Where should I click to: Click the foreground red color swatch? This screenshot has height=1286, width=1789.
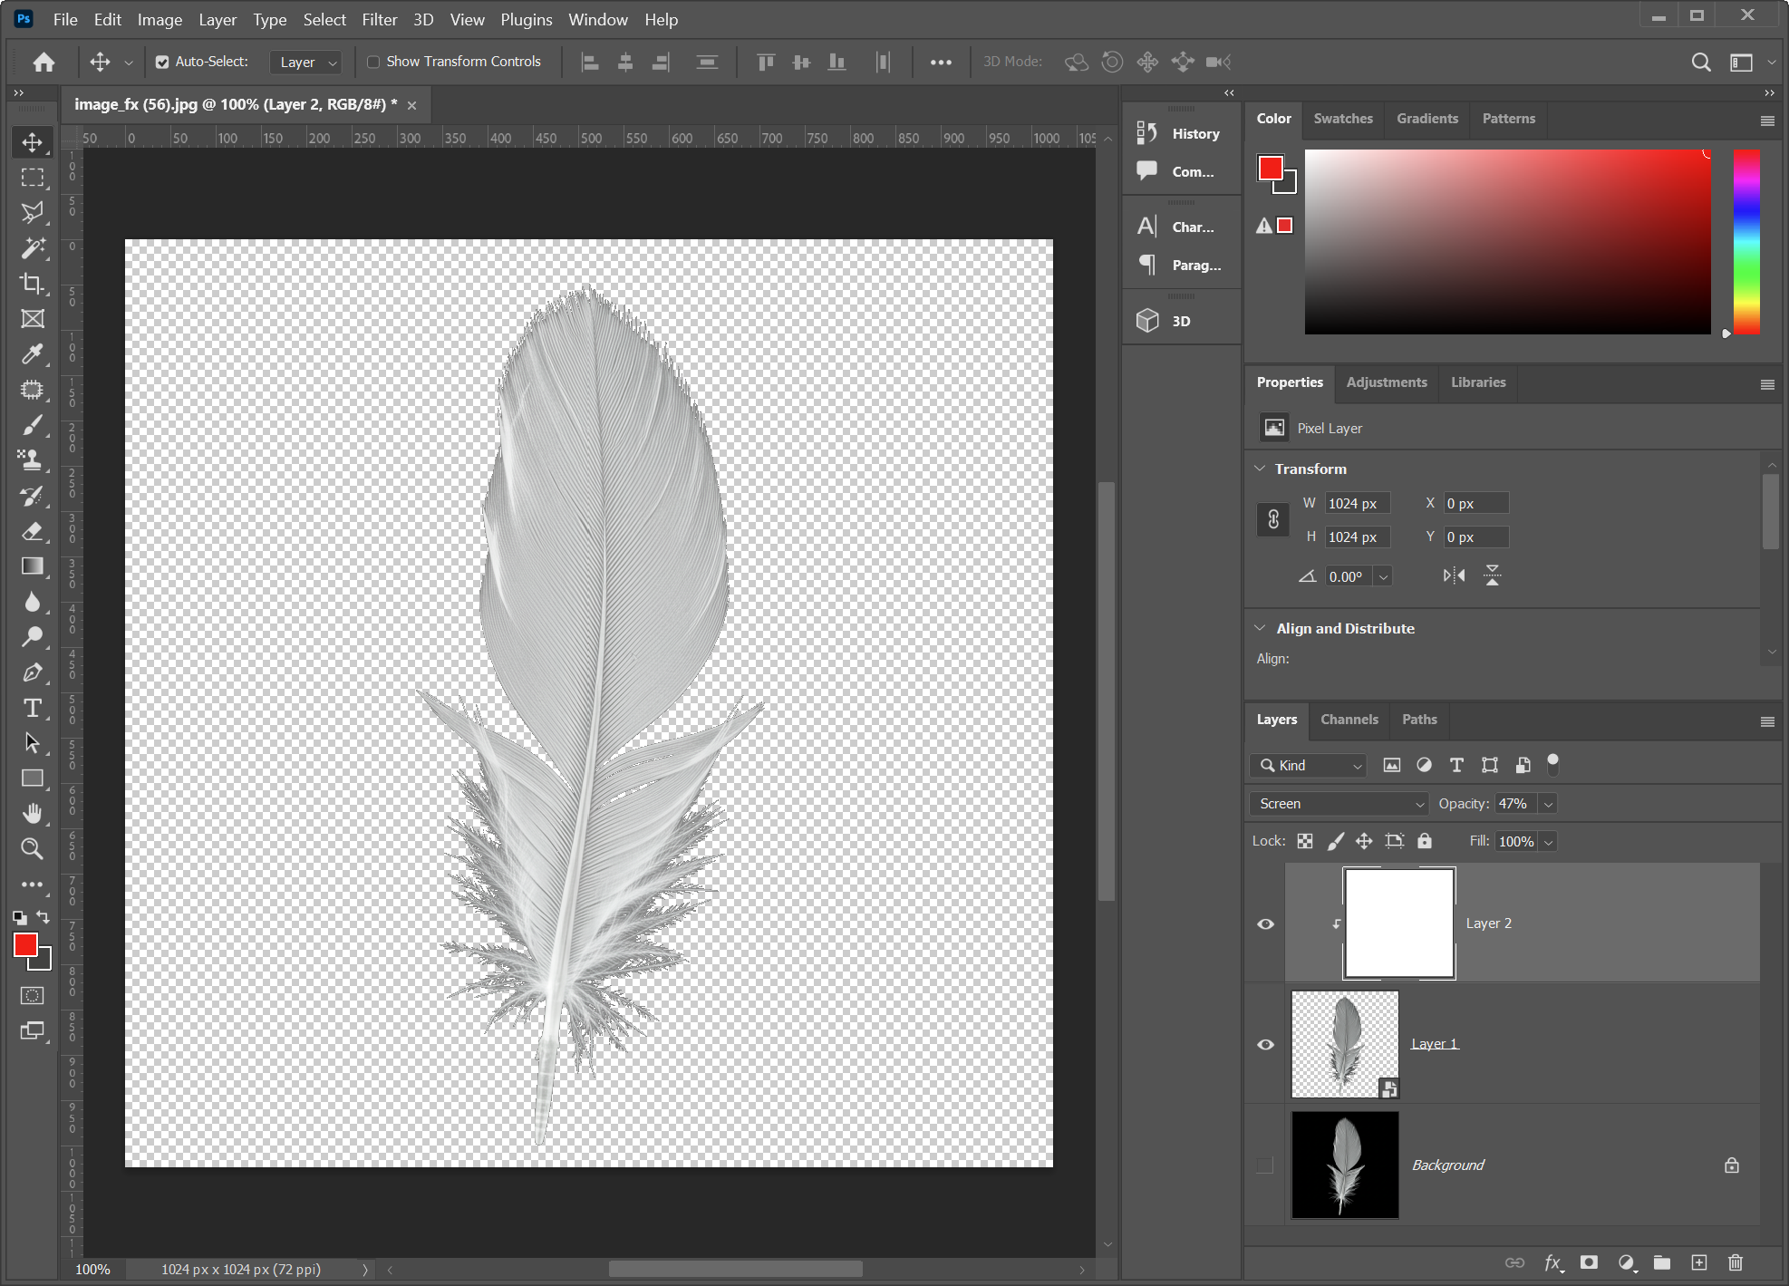click(x=25, y=945)
